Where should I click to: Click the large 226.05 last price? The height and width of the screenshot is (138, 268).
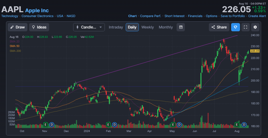point(236,9)
